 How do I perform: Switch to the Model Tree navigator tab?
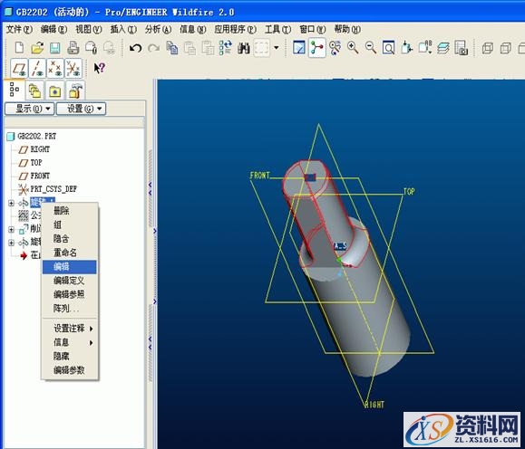pos(15,90)
